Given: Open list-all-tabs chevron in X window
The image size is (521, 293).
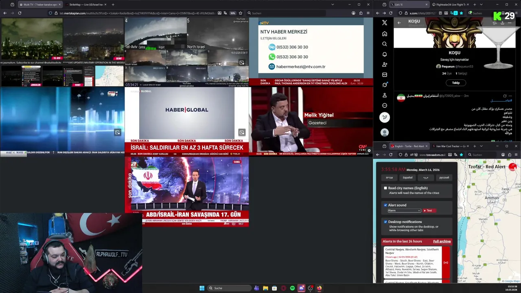Looking at the screenshot, I should [x=481, y=4].
